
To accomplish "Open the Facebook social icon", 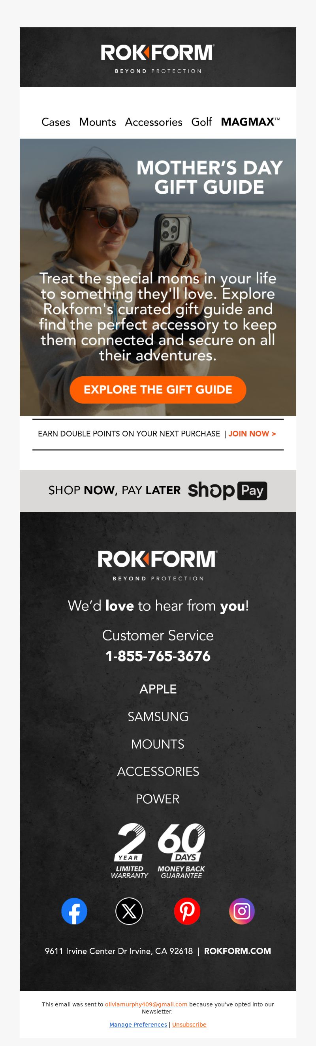I will pos(74,911).
